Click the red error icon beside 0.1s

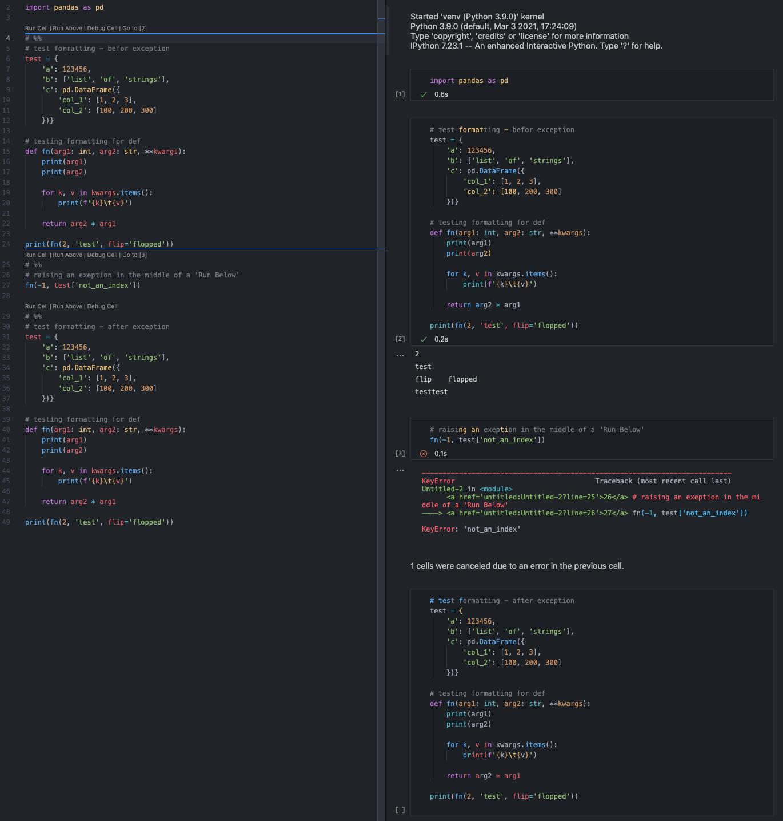423,453
